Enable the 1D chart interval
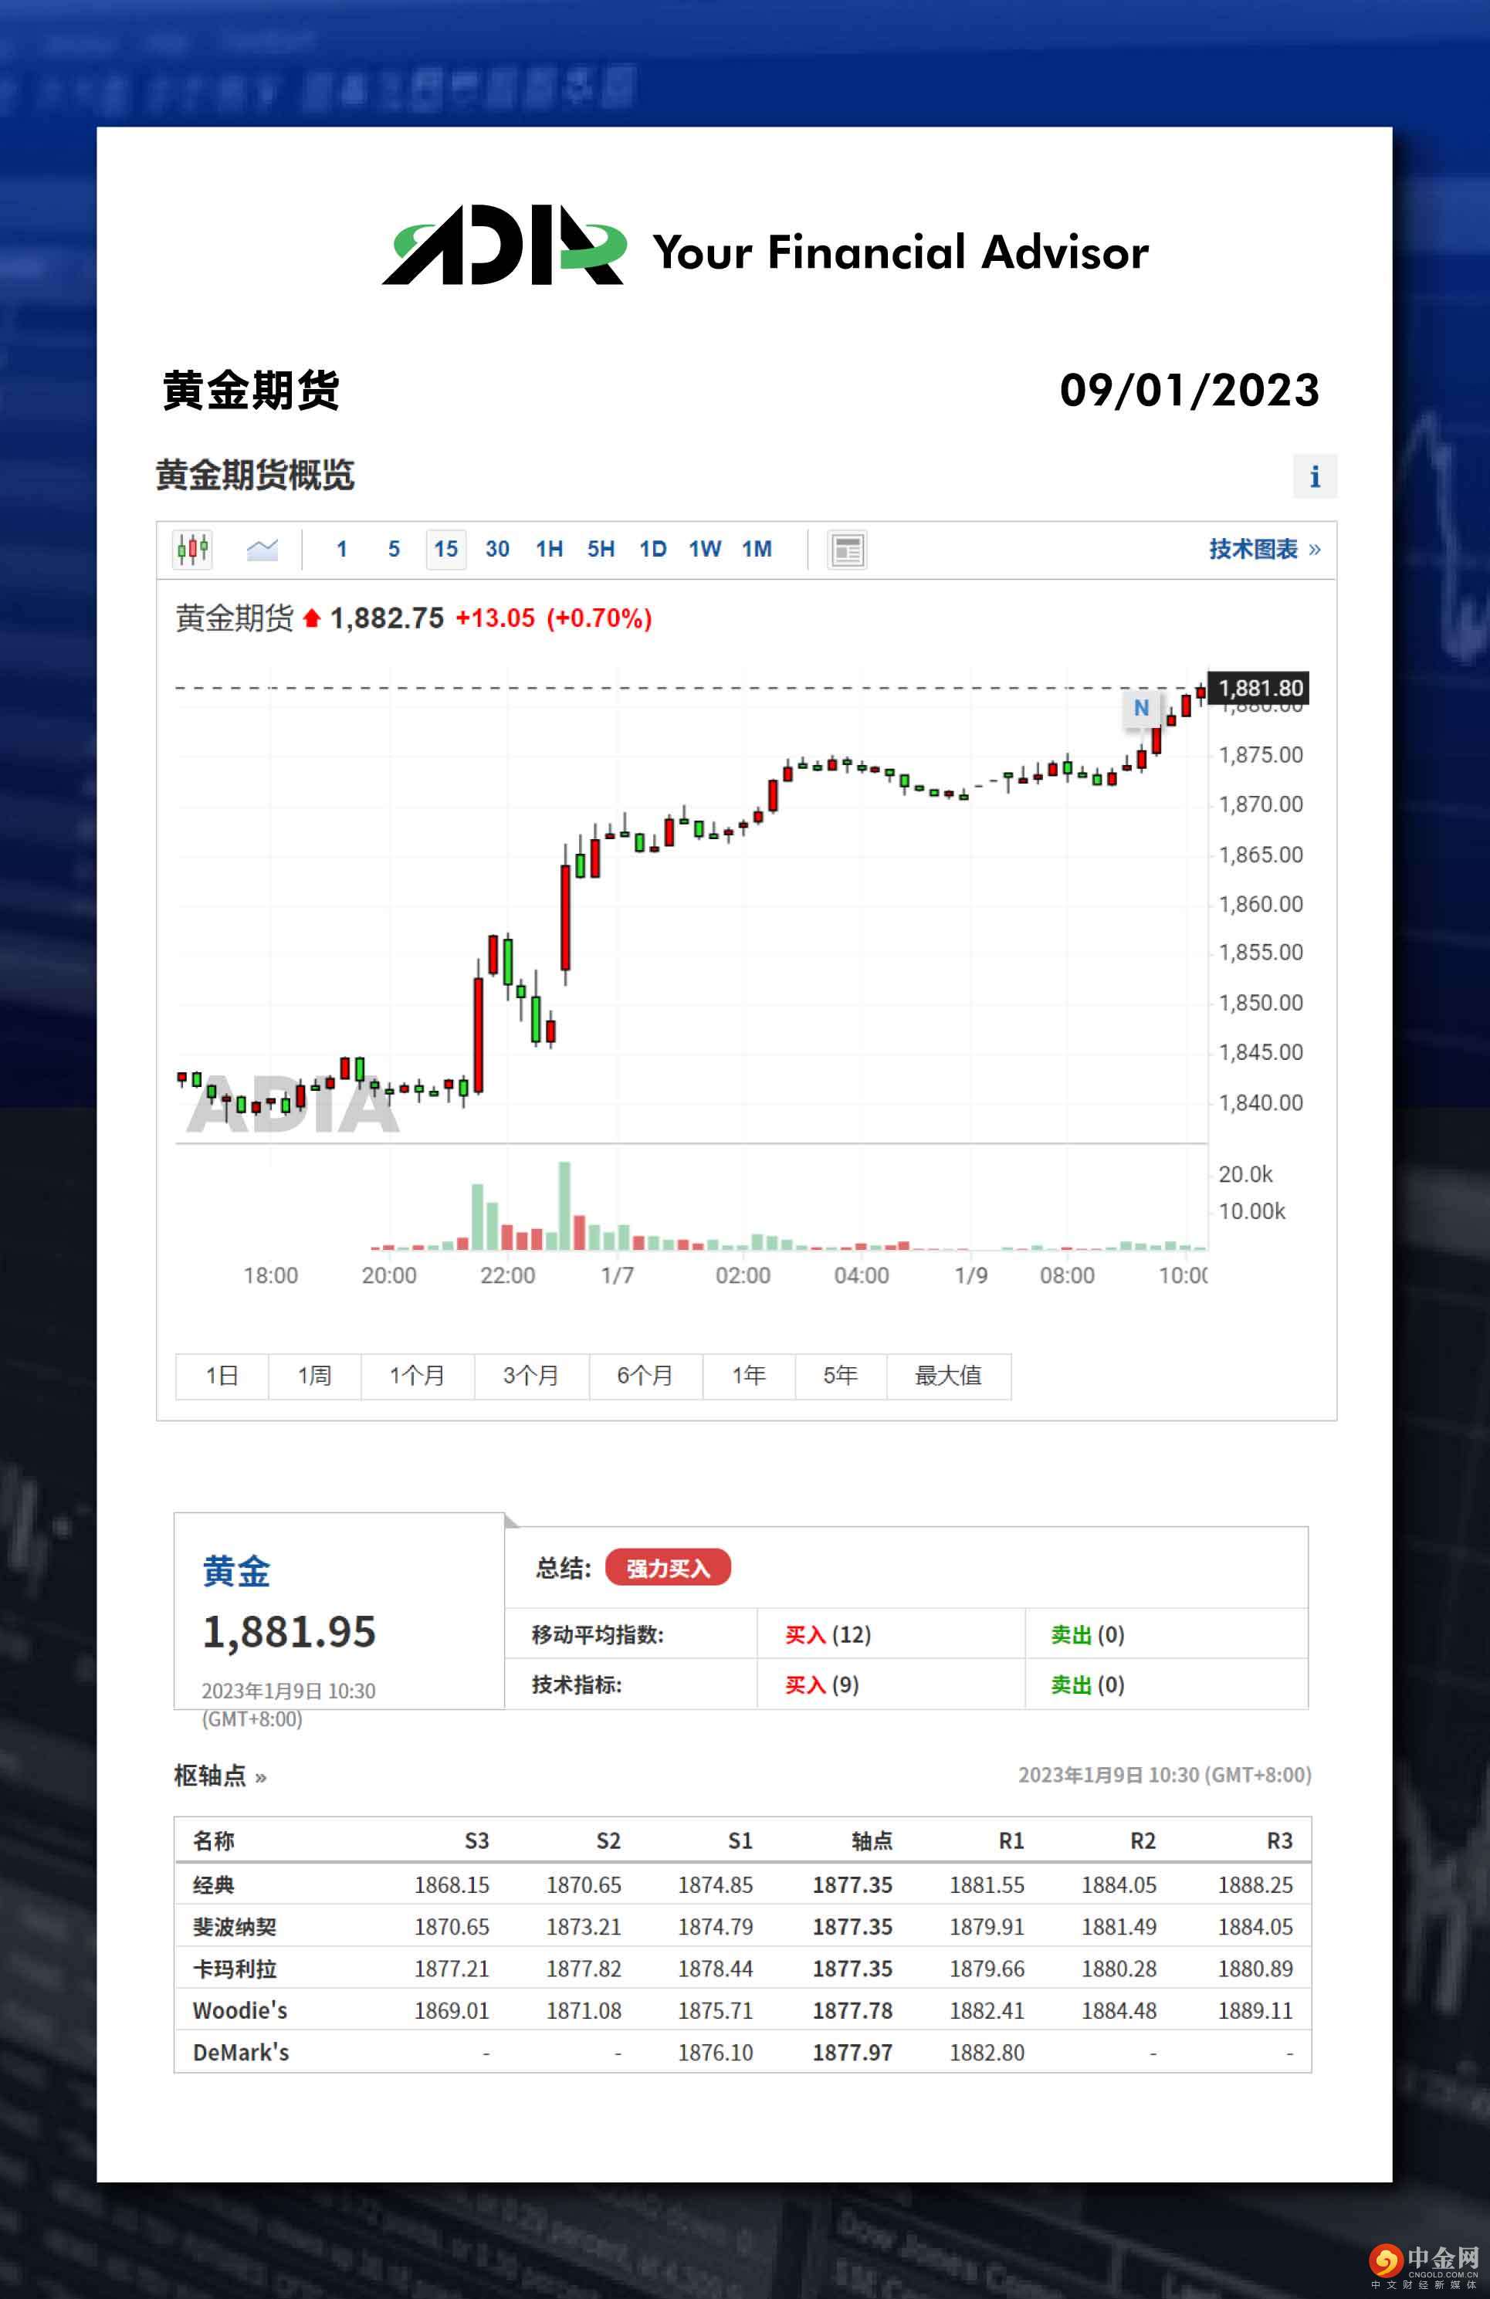 click(652, 549)
